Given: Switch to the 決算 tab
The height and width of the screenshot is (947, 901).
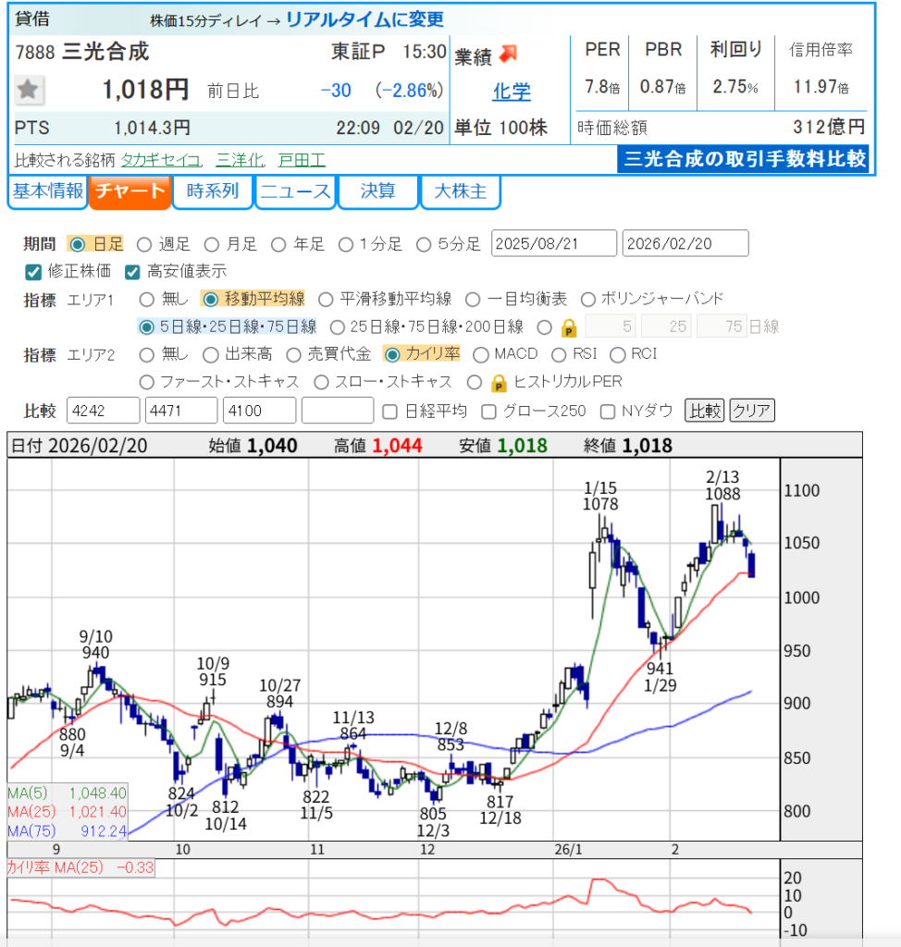Looking at the screenshot, I should (377, 191).
